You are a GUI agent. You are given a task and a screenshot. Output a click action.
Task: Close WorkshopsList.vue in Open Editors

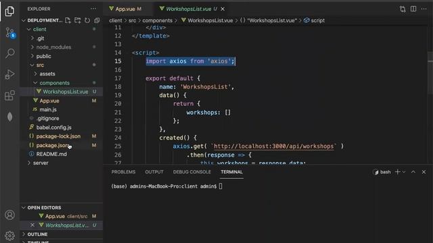(32, 225)
